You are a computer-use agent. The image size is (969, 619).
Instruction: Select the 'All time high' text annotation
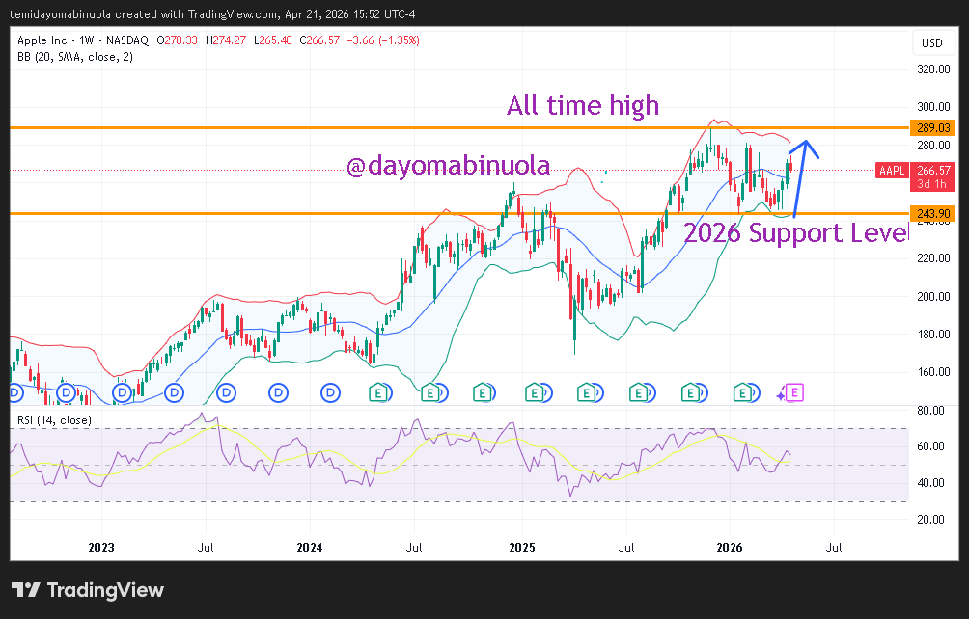(583, 105)
